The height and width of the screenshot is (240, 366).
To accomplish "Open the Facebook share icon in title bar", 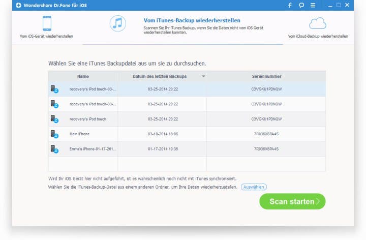I will pyautogui.click(x=290, y=6).
